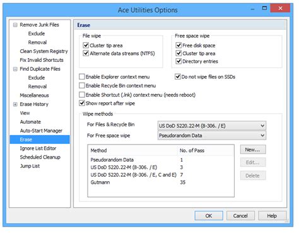Open For Files & Recycle Bin dropdown

(x=212, y=126)
